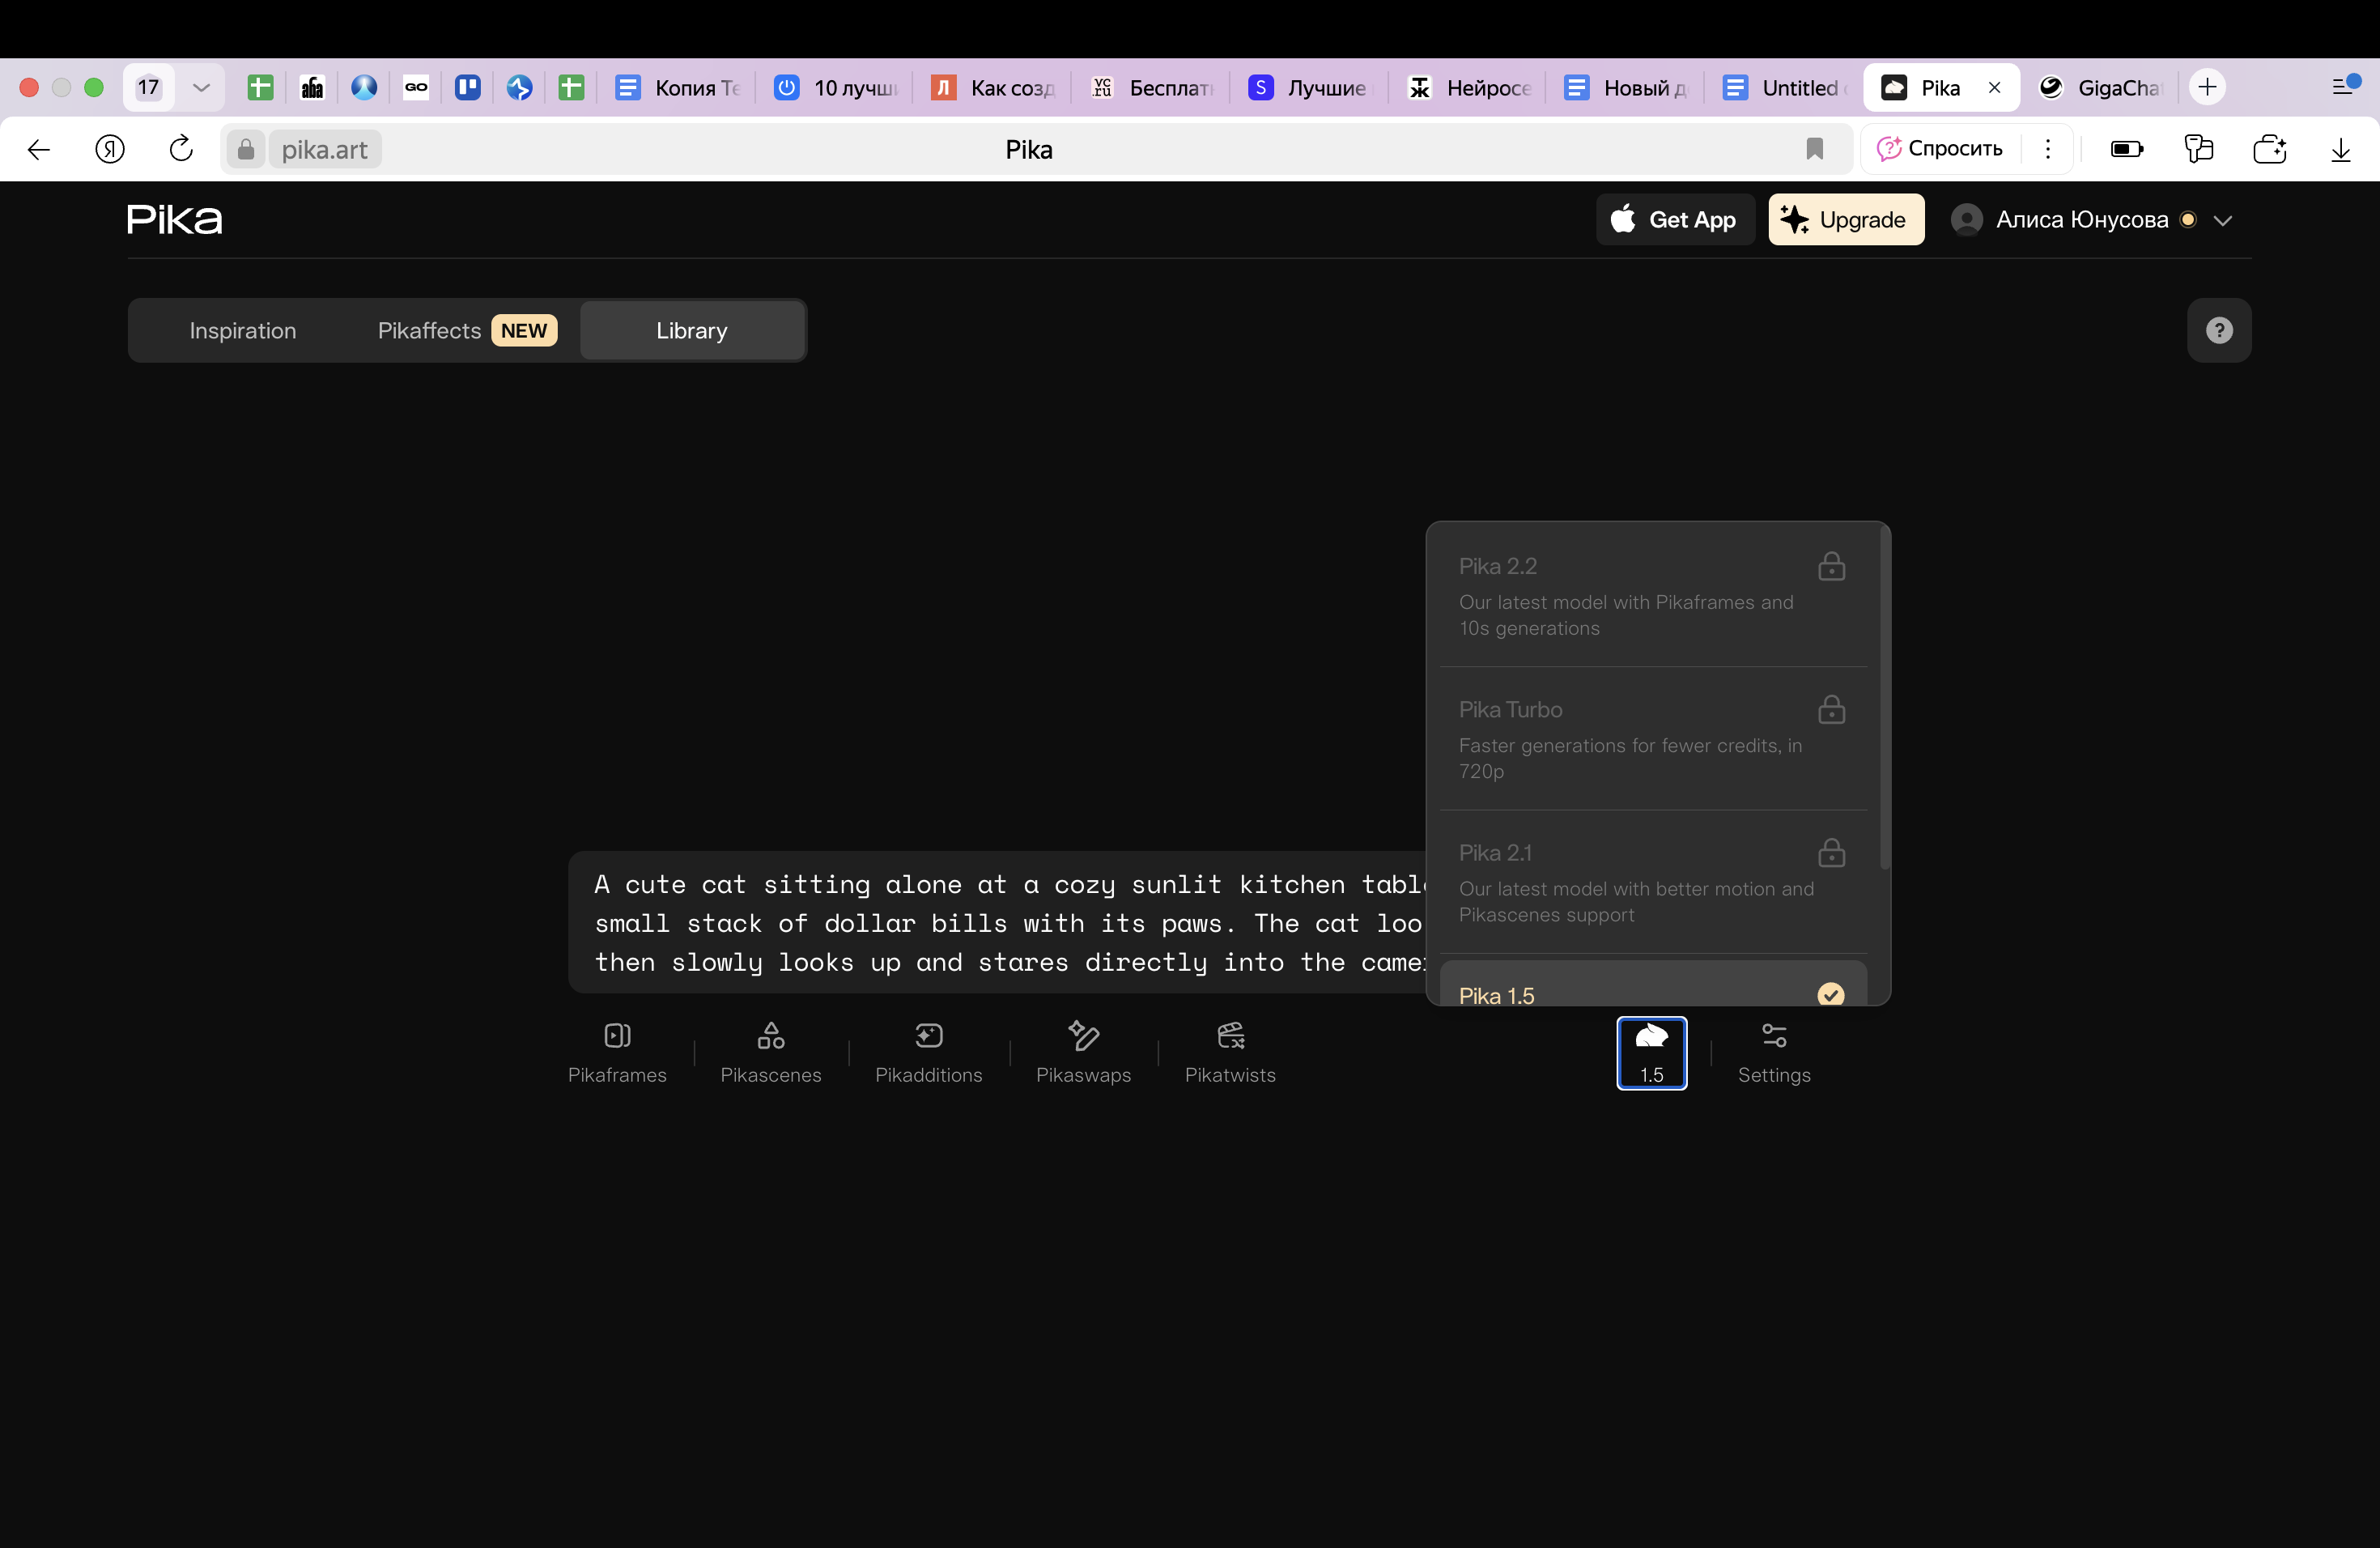The image size is (2380, 1548).
Task: Toggle the 1.5 model selector
Action: (x=1651, y=1052)
